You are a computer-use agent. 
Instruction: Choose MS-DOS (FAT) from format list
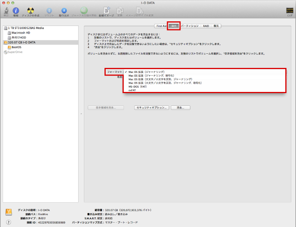tap(137, 87)
